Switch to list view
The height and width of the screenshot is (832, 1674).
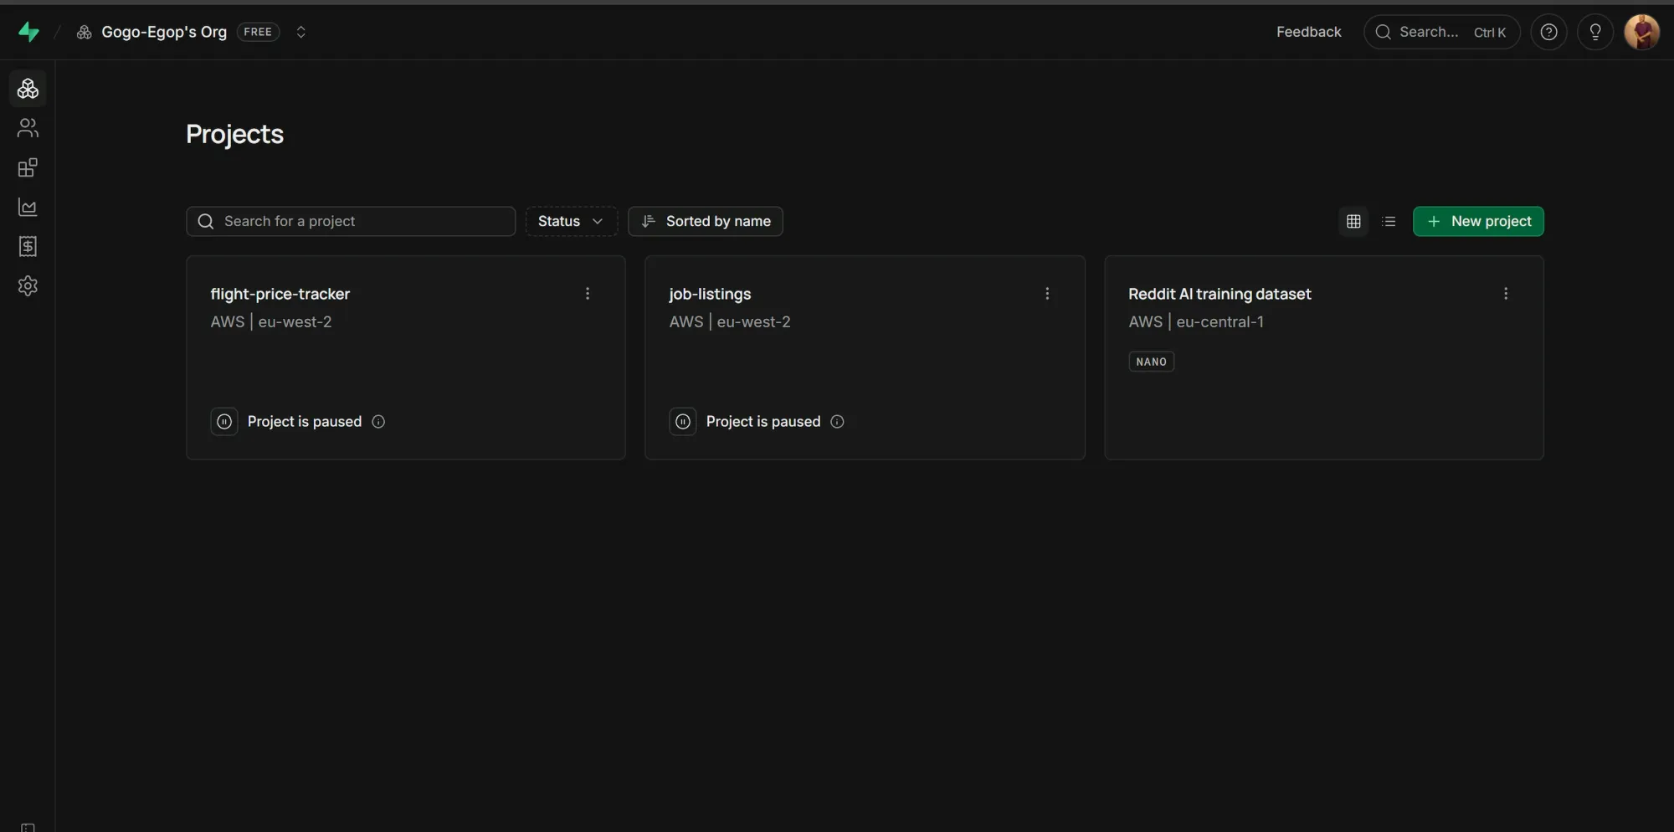click(x=1389, y=221)
